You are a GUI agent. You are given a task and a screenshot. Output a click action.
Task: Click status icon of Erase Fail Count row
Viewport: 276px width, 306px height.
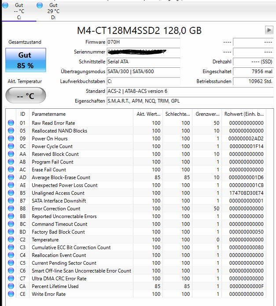pos(11,170)
